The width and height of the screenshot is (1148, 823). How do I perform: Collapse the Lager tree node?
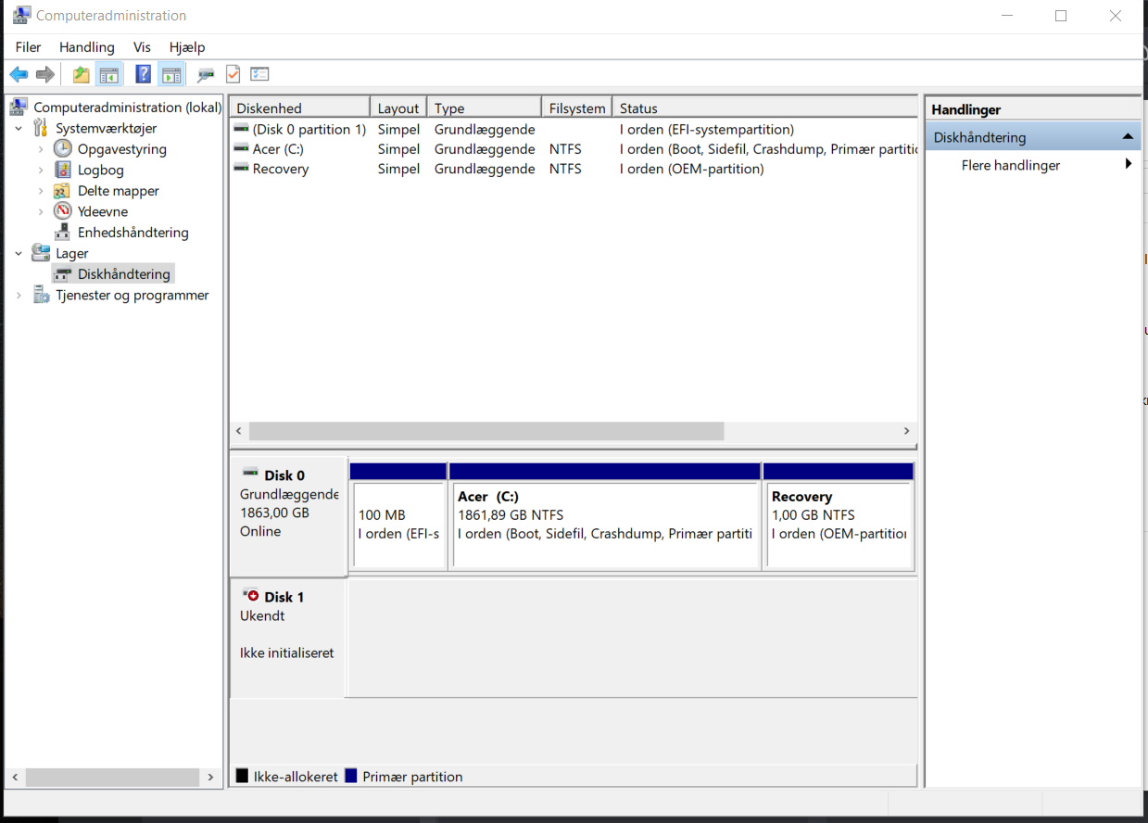coord(19,254)
